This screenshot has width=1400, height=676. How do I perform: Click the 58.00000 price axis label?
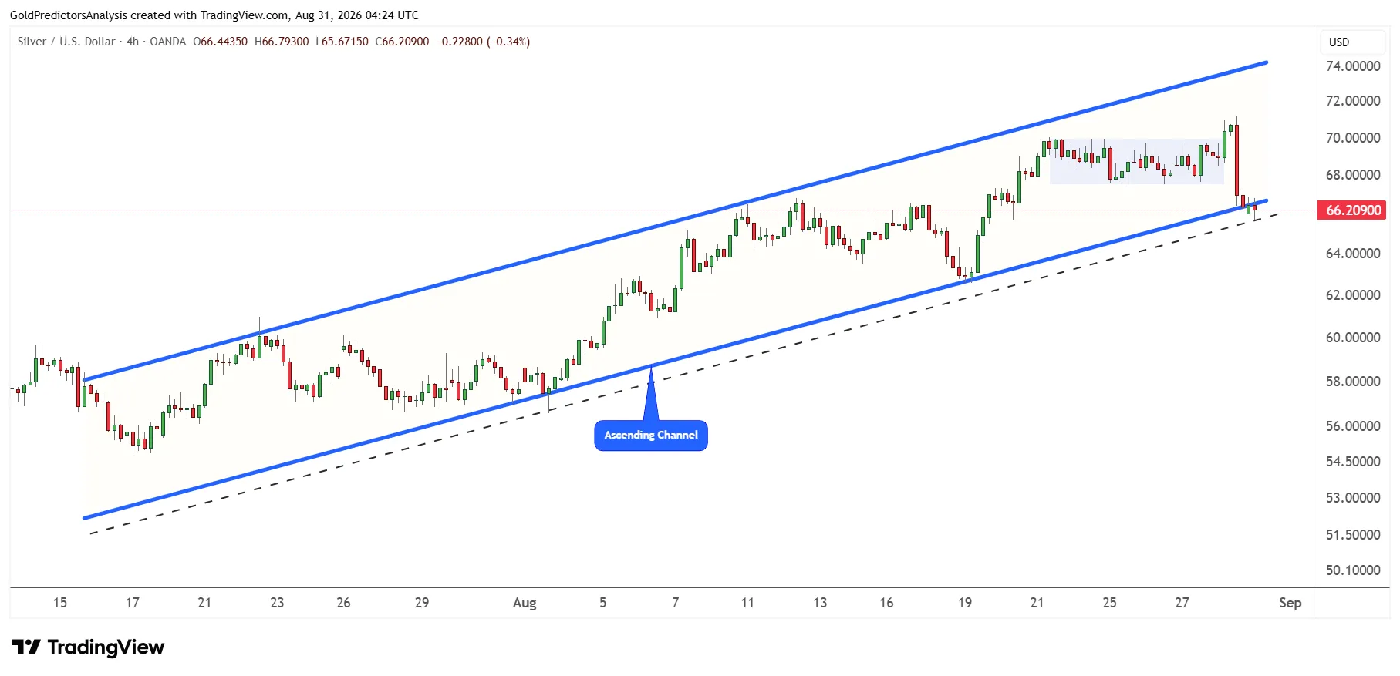coord(1353,382)
